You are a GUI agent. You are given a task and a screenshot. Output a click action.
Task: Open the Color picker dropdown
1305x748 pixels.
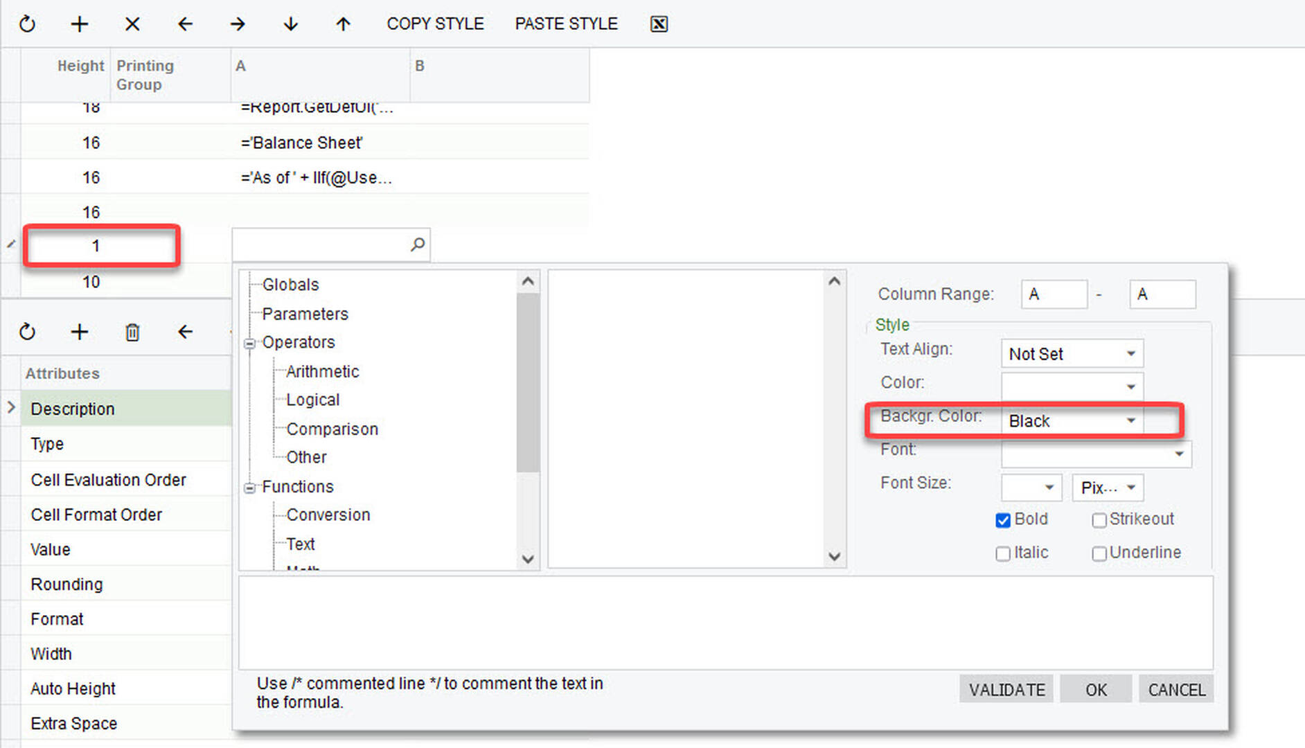(1130, 386)
